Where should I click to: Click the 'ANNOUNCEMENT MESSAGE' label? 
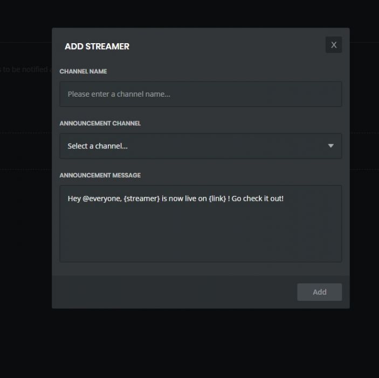pyautogui.click(x=100, y=175)
